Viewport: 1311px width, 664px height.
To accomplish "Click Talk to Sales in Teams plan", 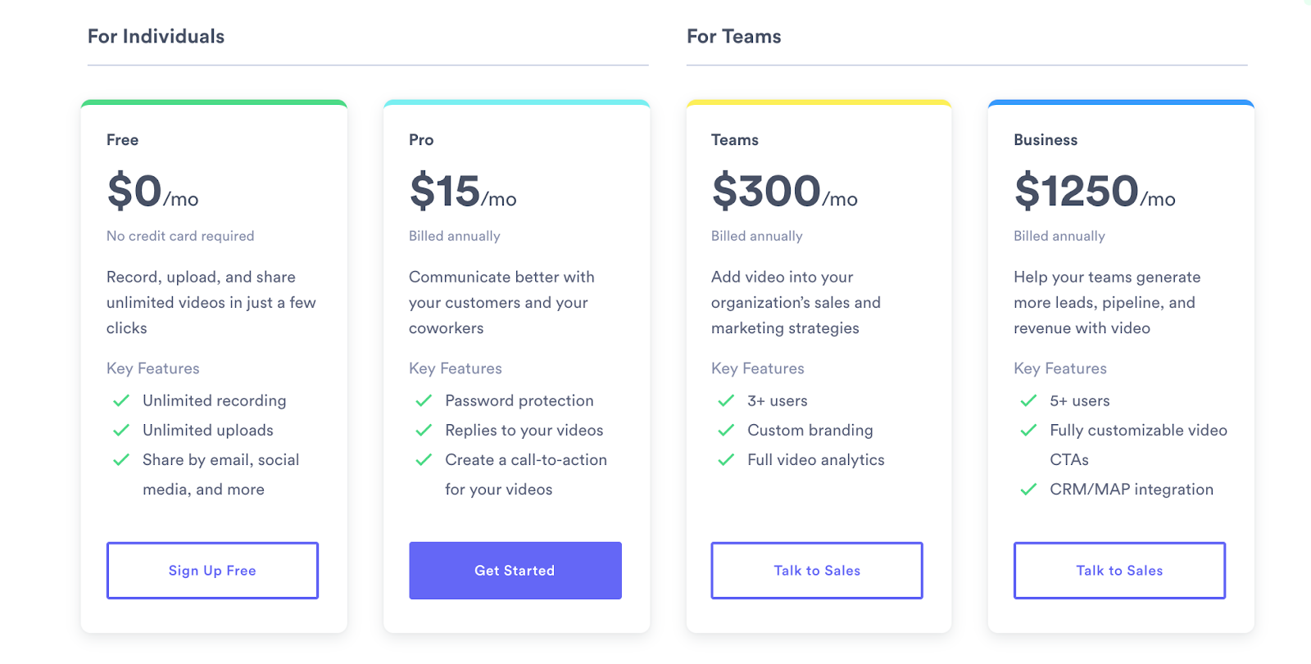I will (817, 571).
